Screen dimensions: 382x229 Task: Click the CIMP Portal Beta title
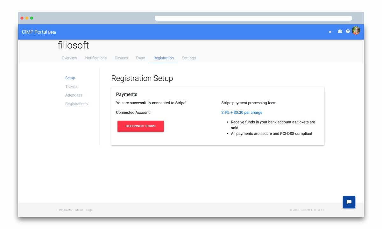pyautogui.click(x=39, y=32)
